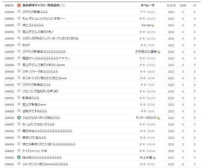This screenshot has width=203, height=168.
Task: Open post 軍隊に行く笑ふふふ
Action: click(x=34, y=137)
